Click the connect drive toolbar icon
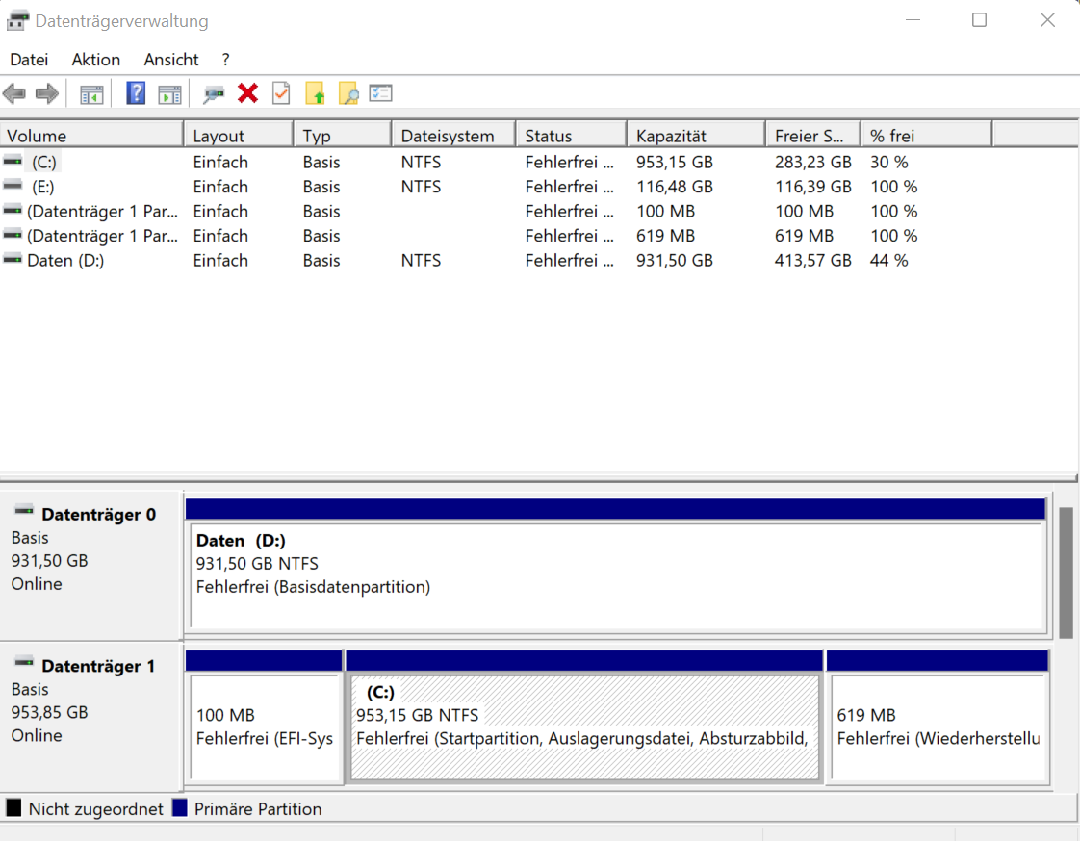The height and width of the screenshot is (841, 1080). click(x=214, y=93)
